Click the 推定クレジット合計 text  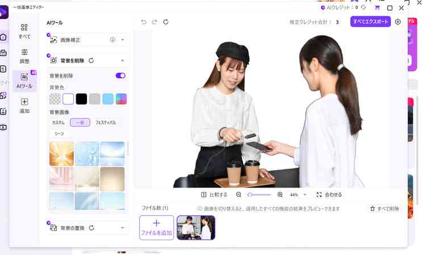pos(311,22)
